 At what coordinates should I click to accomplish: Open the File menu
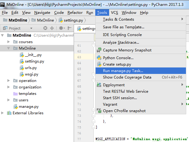click(x=5, y=13)
